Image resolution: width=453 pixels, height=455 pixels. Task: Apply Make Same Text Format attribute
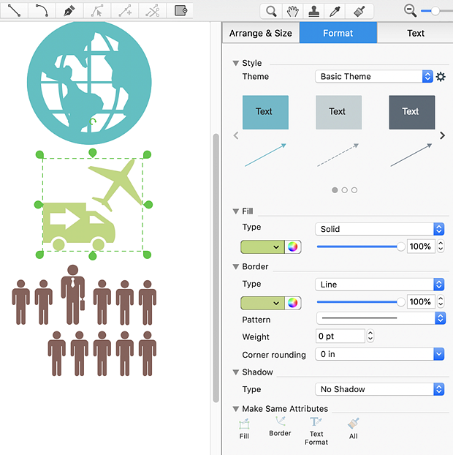pyautogui.click(x=316, y=431)
